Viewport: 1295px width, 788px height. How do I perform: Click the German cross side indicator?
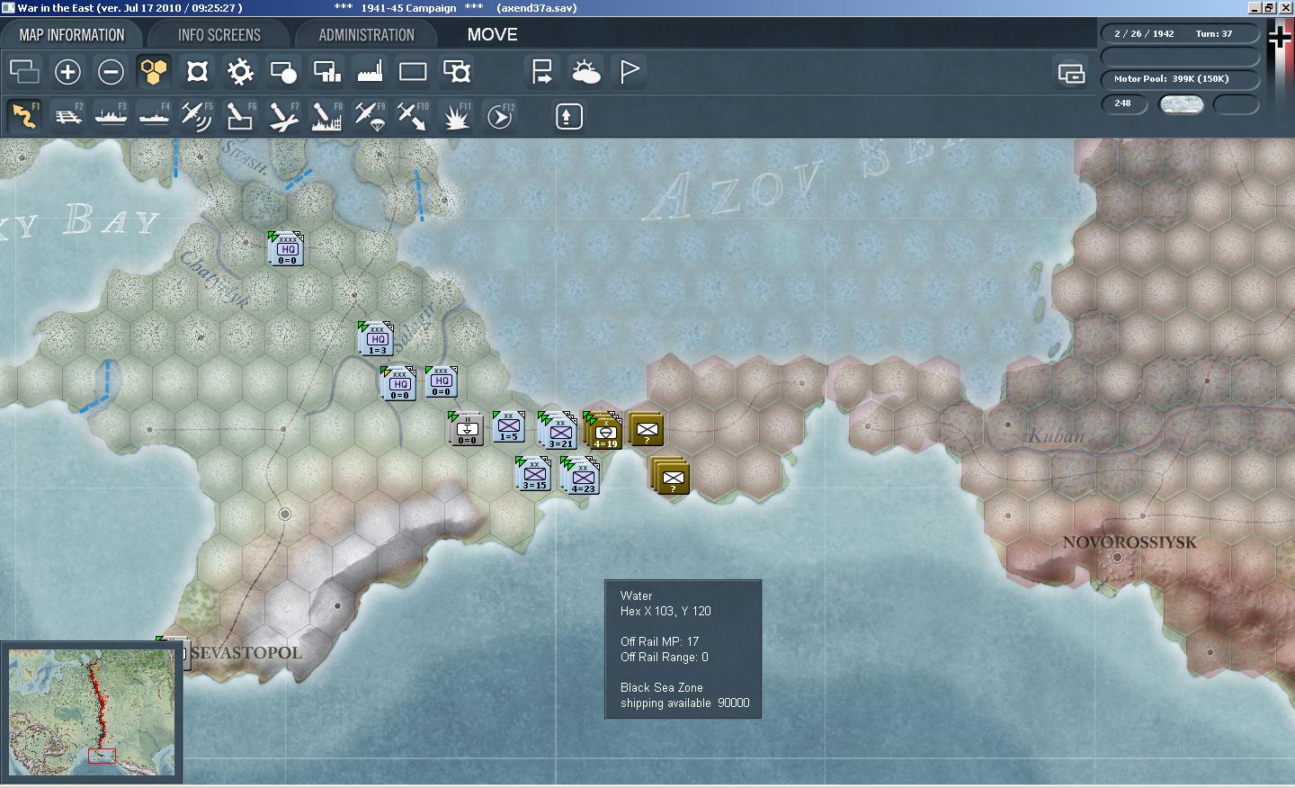click(x=1279, y=36)
